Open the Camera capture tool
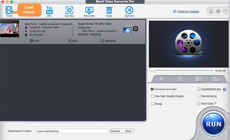 coord(69,12)
